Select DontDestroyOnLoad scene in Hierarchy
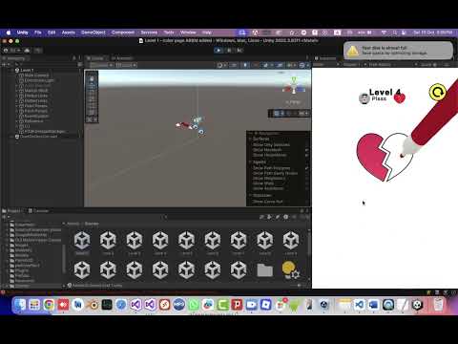The width and height of the screenshot is (458, 344). click(39, 137)
